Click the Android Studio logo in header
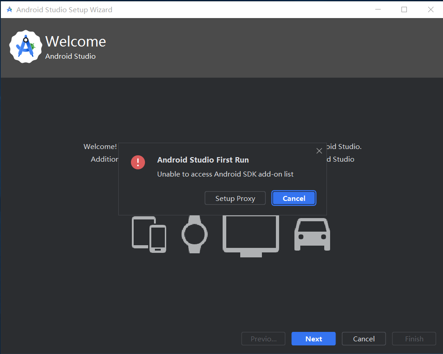Image resolution: width=443 pixels, height=354 pixels. [26, 47]
